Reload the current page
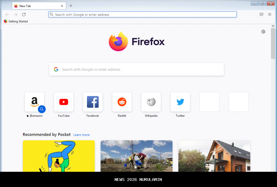Image resolution: width=277 pixels, height=187 pixels. coord(24,14)
